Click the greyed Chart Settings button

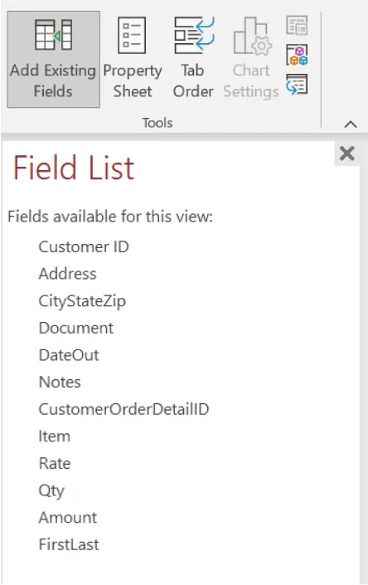[x=251, y=59]
